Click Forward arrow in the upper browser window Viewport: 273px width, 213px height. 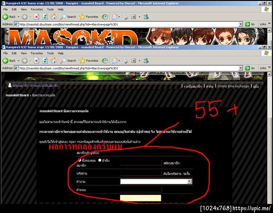pyautogui.click(x=25, y=17)
